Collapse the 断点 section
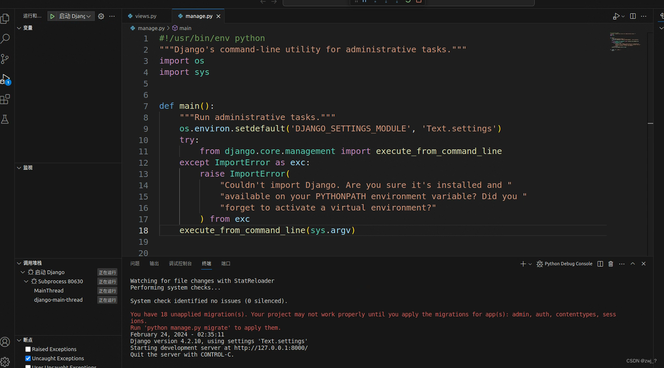664x368 pixels. point(19,340)
